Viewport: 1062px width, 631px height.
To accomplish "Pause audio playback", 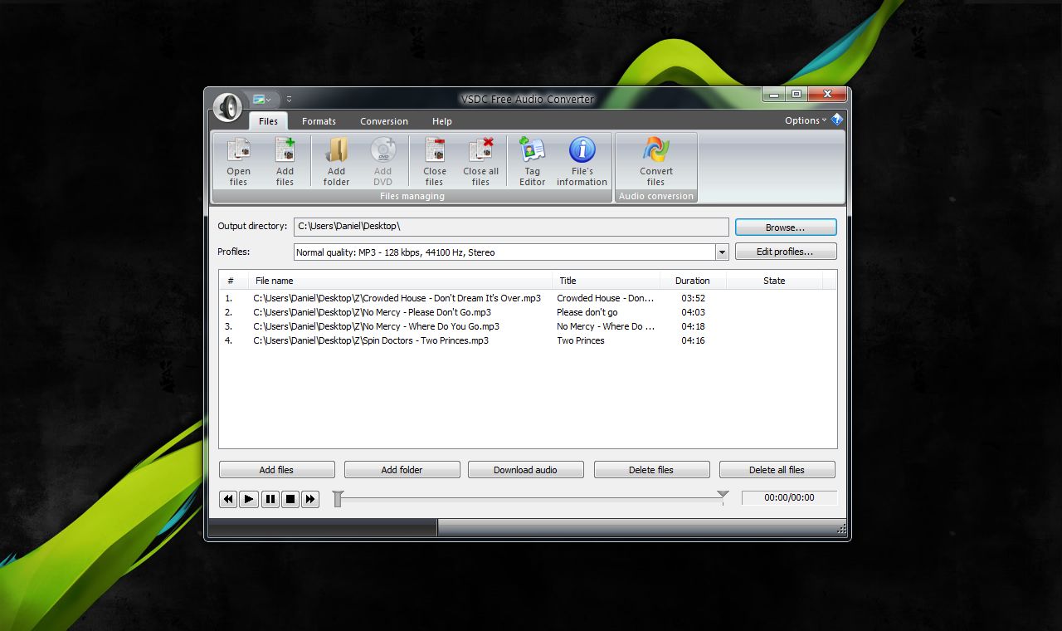I will [270, 499].
